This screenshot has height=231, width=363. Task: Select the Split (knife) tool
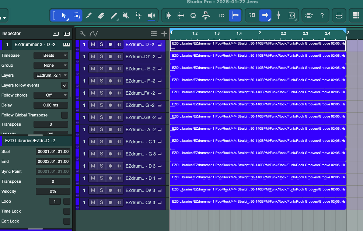[88, 15]
